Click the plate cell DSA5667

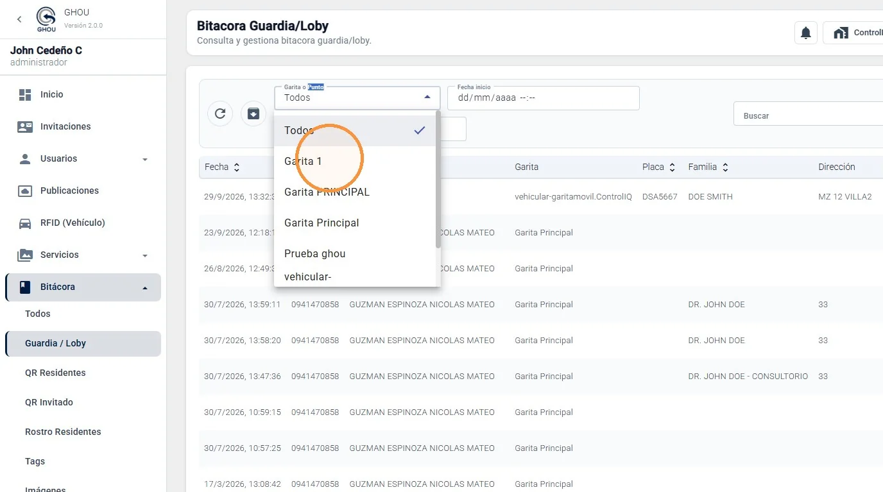point(660,197)
